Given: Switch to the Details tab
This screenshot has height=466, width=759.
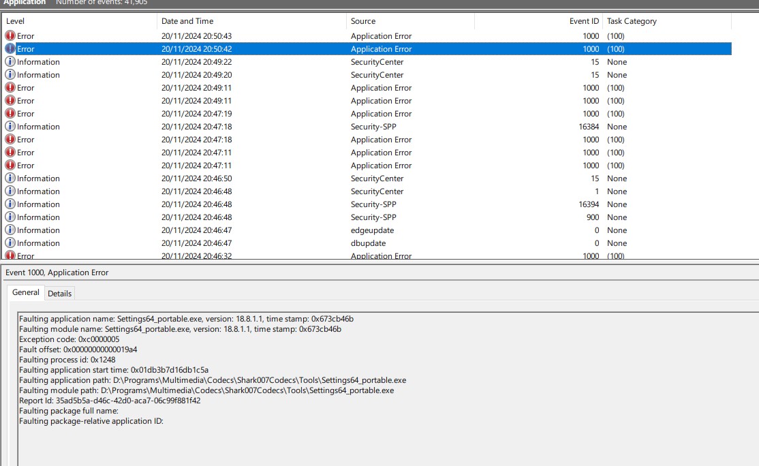Looking at the screenshot, I should (59, 294).
